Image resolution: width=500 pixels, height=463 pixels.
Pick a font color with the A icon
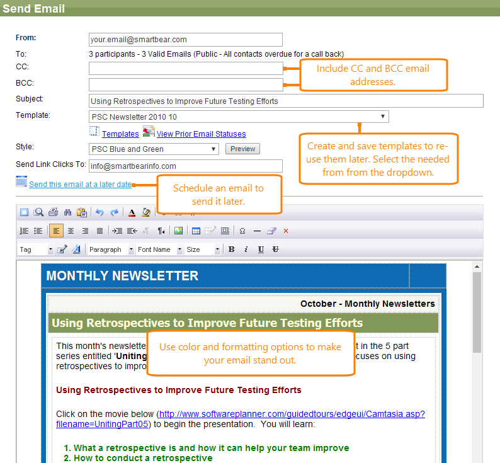pos(132,213)
